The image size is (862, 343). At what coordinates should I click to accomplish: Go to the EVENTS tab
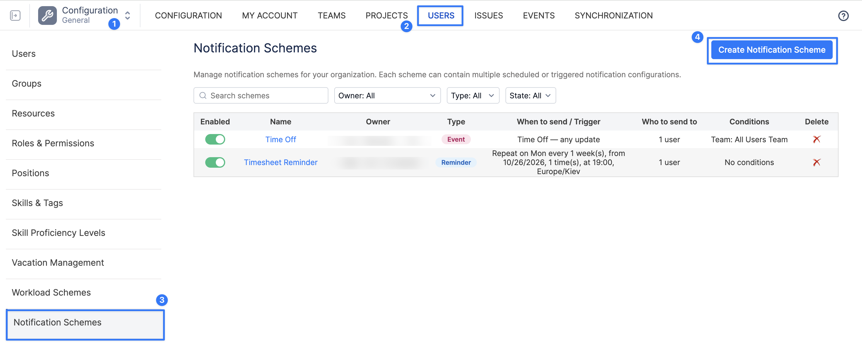(x=538, y=15)
